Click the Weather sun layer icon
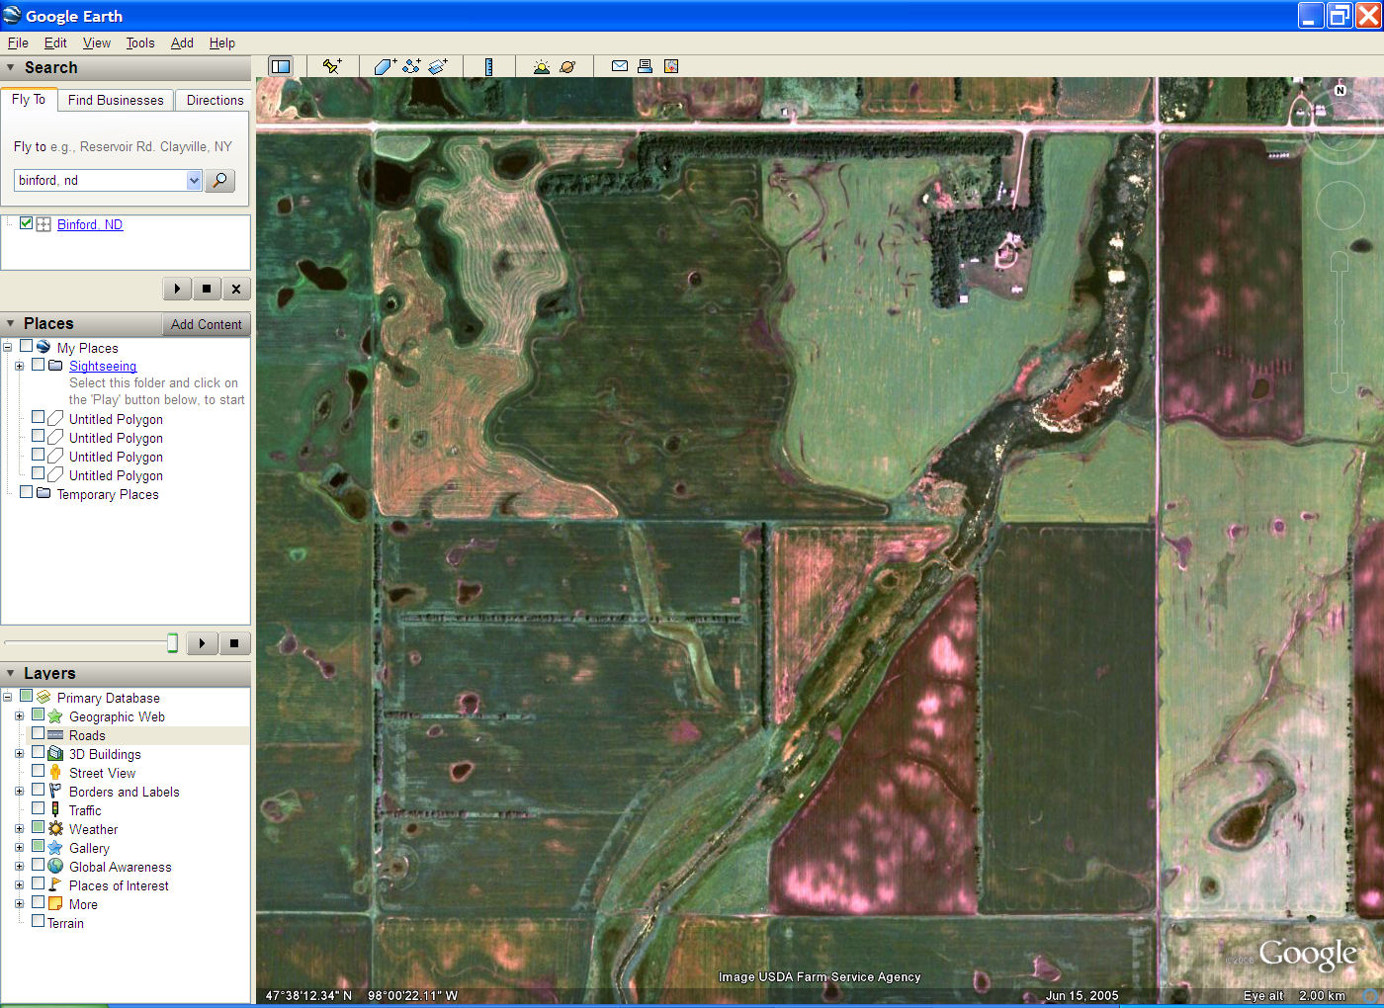The height and width of the screenshot is (1008, 1384). tap(55, 828)
